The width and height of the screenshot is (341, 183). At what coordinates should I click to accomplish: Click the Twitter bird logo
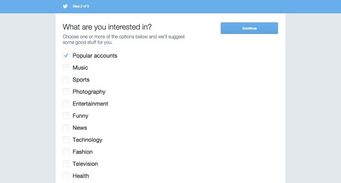65,6
